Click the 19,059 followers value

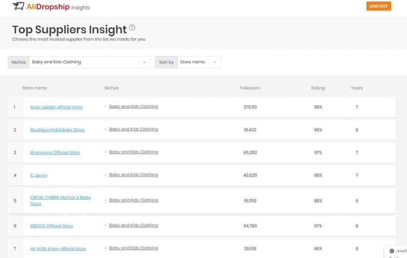250,201
